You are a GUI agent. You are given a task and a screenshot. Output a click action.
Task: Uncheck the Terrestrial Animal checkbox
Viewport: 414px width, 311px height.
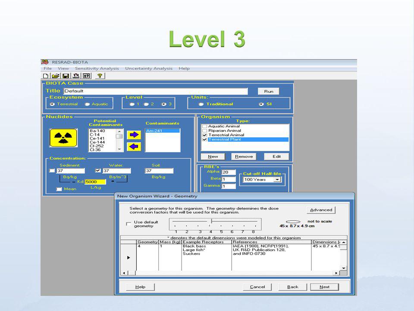(204, 135)
